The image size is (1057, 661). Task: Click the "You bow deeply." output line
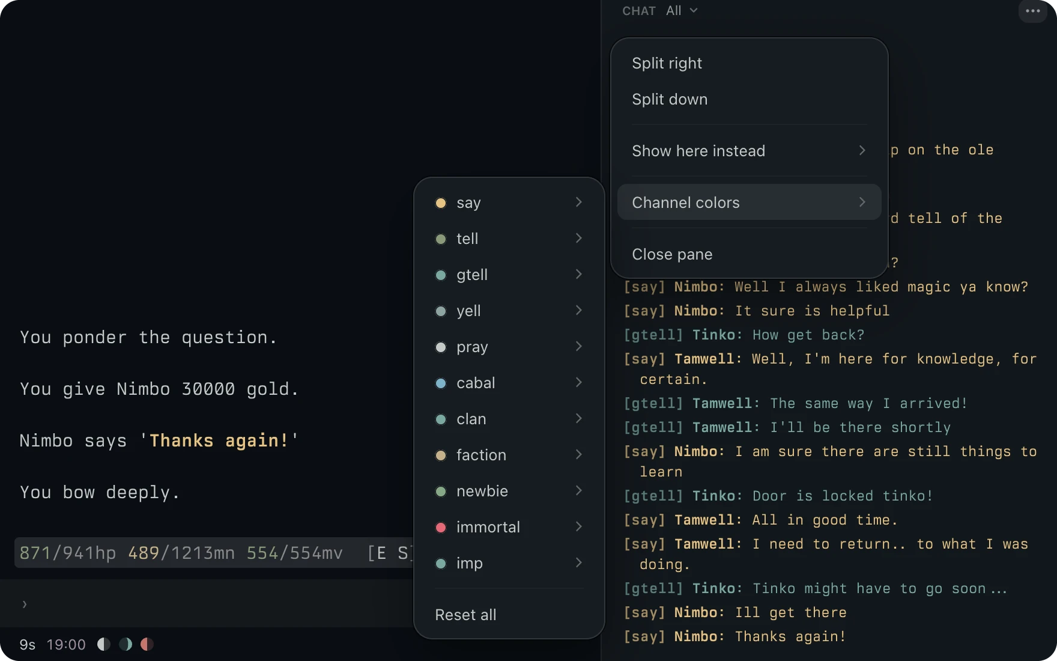(100, 493)
